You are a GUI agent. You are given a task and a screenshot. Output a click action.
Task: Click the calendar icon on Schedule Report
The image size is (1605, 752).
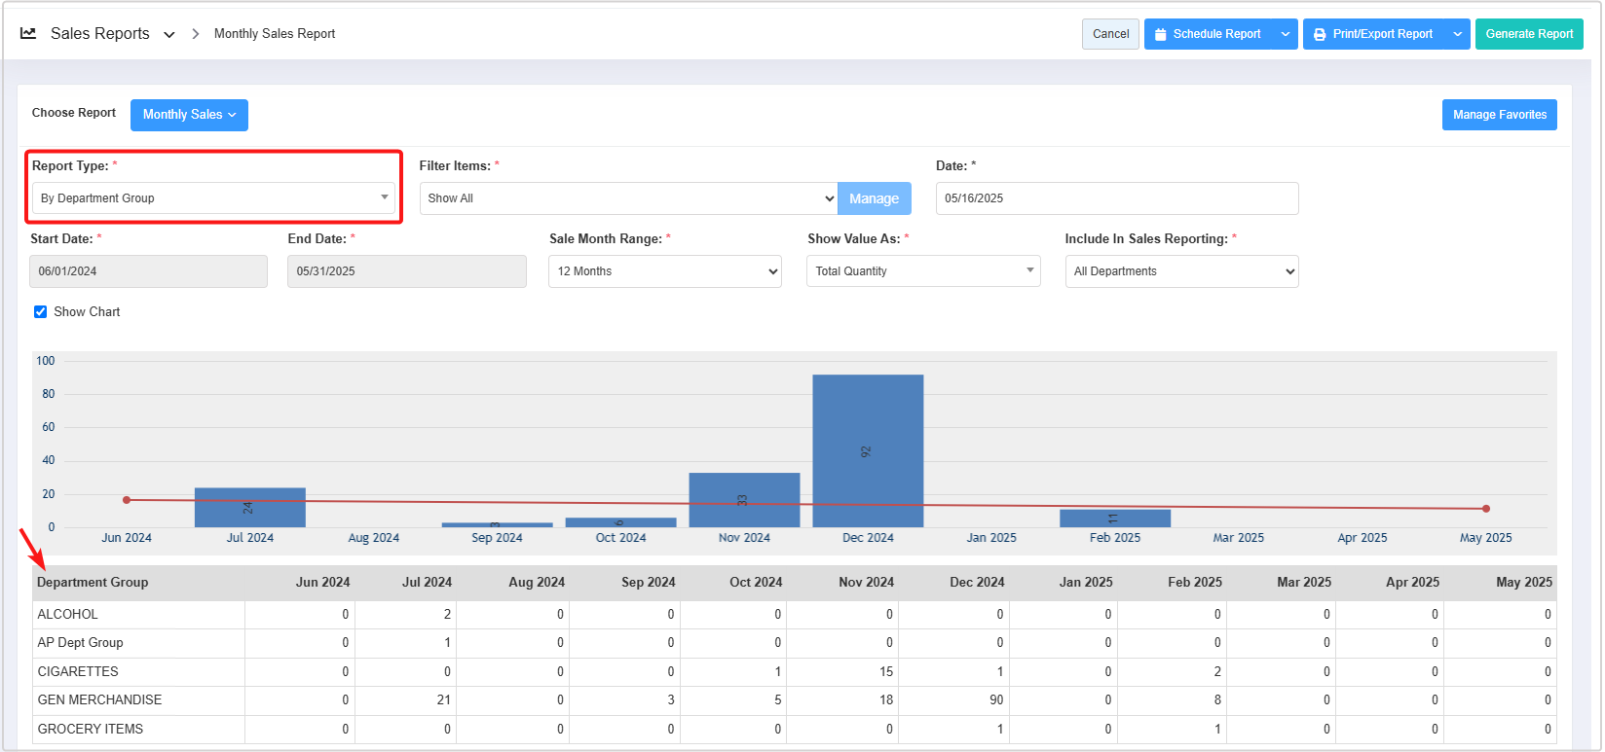tap(1160, 34)
